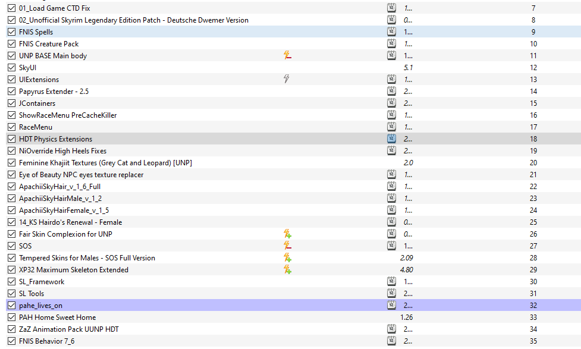Click category icon on SL_Framework row
This screenshot has width=581, height=349.
(391, 281)
